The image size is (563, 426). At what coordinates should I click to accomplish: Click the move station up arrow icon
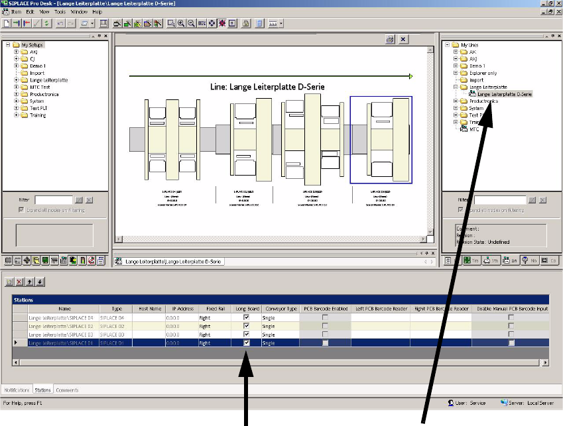point(29,282)
